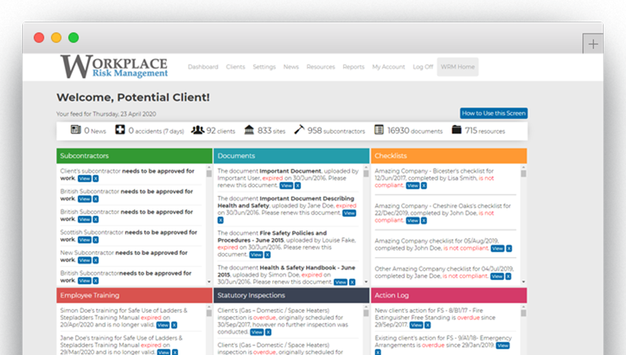
Task: Dismiss Client's subcontractor approval notice
Action: click(96, 179)
